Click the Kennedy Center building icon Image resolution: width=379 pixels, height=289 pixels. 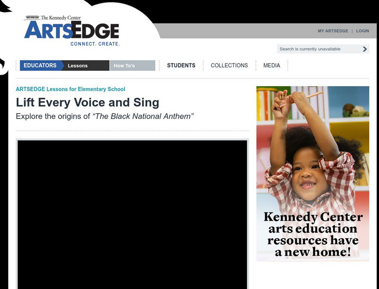[32, 18]
